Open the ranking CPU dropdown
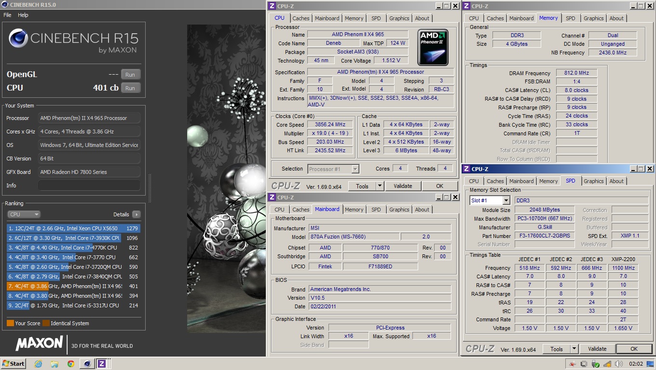The image size is (656, 370). (24, 214)
